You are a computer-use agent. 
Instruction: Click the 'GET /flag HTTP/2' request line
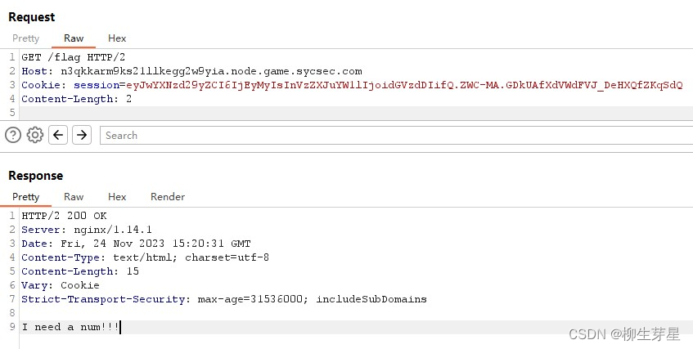pos(74,57)
